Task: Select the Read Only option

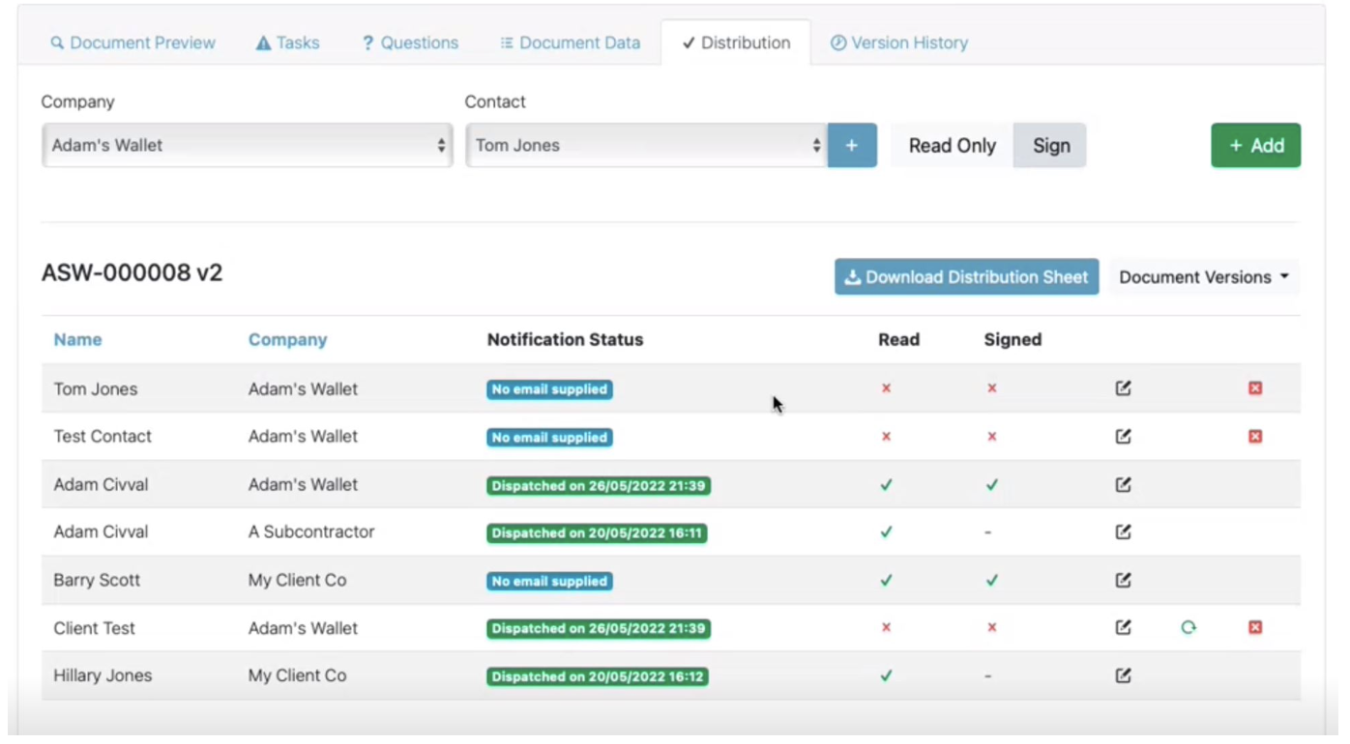Action: (x=952, y=145)
